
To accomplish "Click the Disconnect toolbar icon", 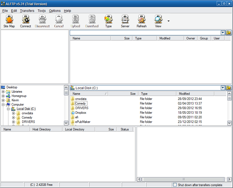I will 42,21.
